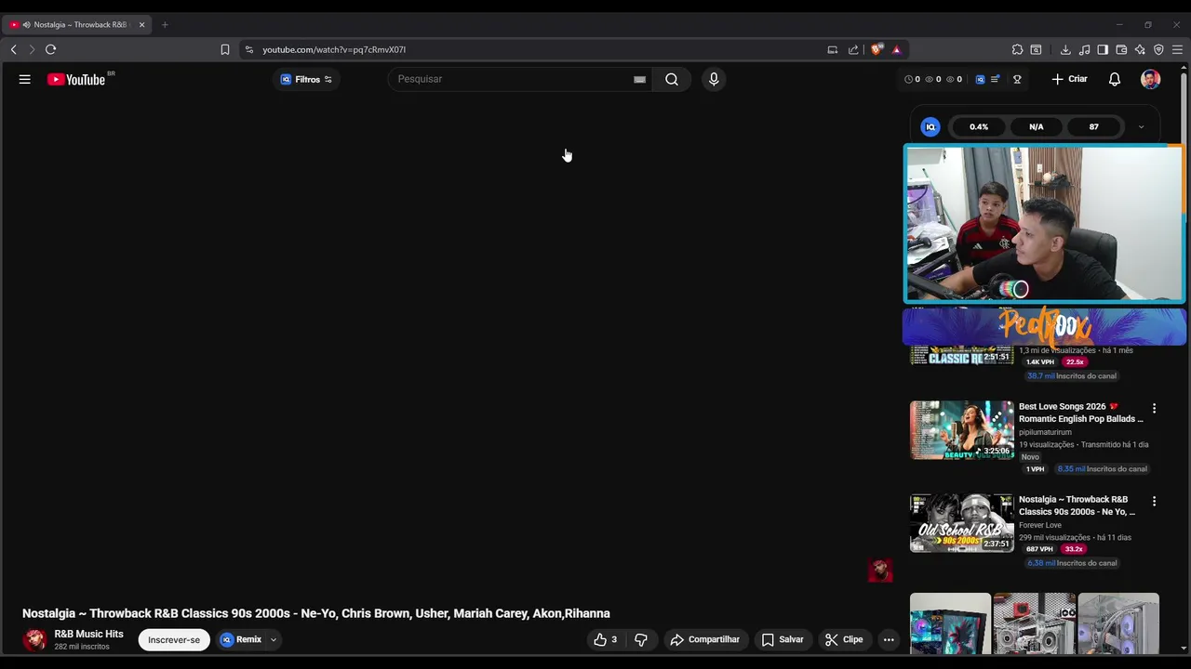Open pipilumaturirum channel name
The height and width of the screenshot is (669, 1191).
[x=1045, y=432]
